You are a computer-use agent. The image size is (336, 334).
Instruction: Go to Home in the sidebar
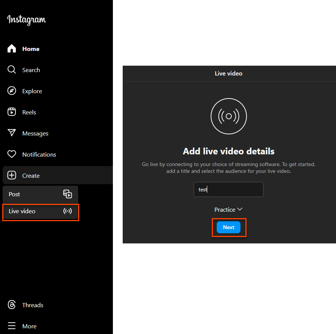click(x=31, y=49)
